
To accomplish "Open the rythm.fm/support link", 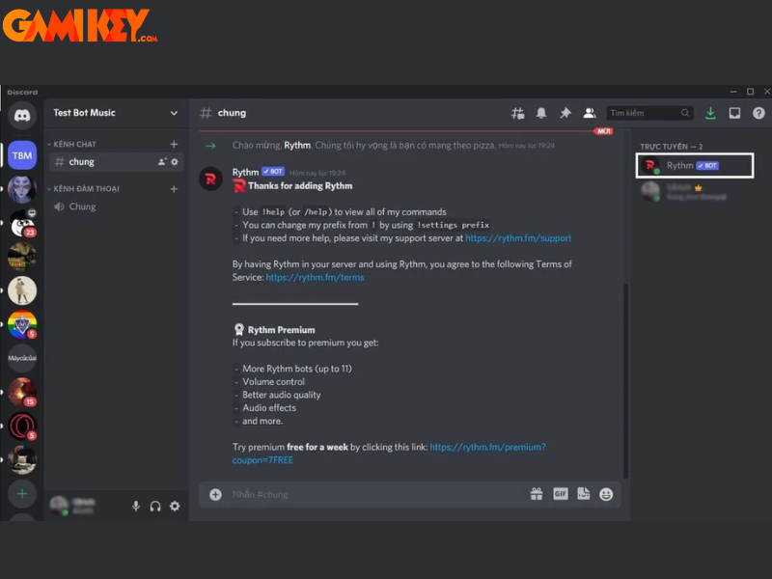I will (518, 238).
